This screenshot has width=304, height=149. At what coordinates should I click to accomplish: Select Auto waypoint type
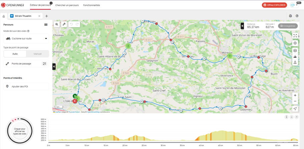[x=15, y=54]
